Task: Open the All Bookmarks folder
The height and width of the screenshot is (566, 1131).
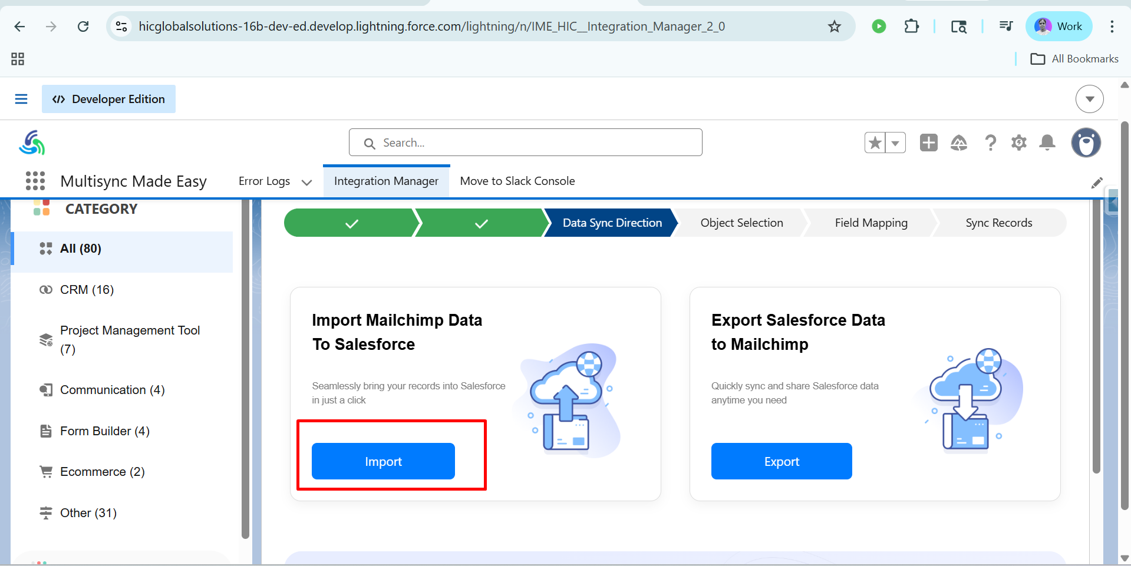Action: tap(1074, 59)
